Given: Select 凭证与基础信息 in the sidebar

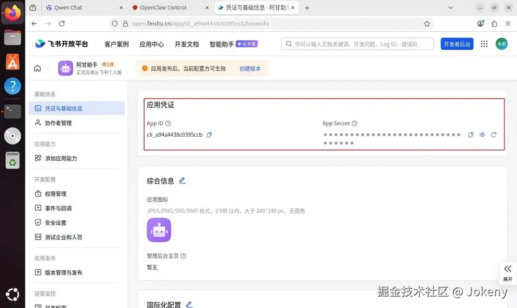Looking at the screenshot, I should [x=77, y=109].
